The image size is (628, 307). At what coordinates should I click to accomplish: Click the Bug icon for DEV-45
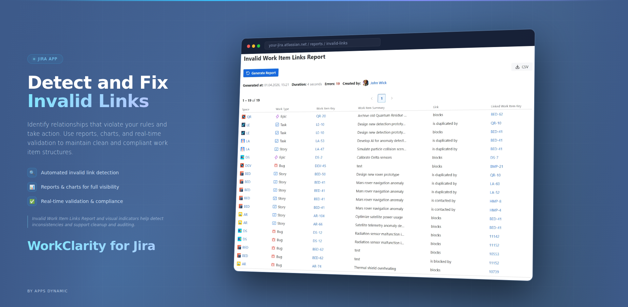(276, 165)
